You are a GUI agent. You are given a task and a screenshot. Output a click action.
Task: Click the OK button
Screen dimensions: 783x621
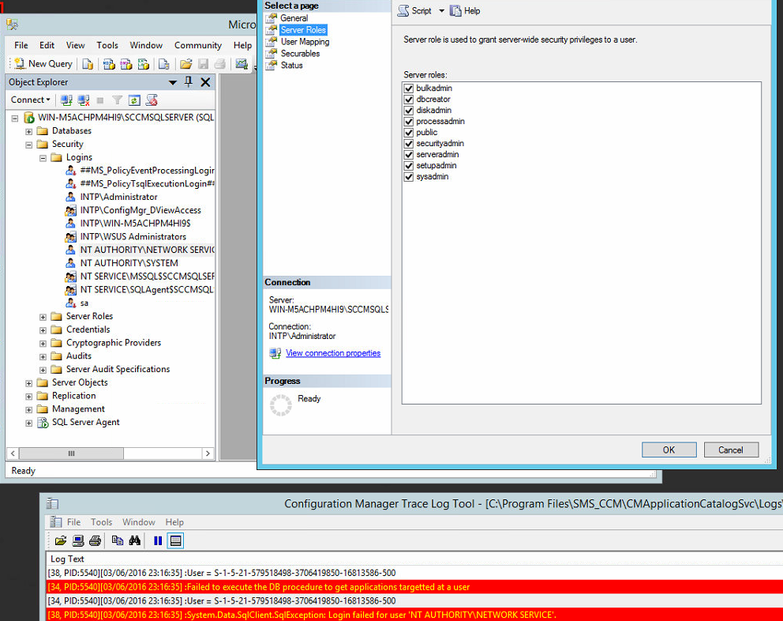(669, 450)
